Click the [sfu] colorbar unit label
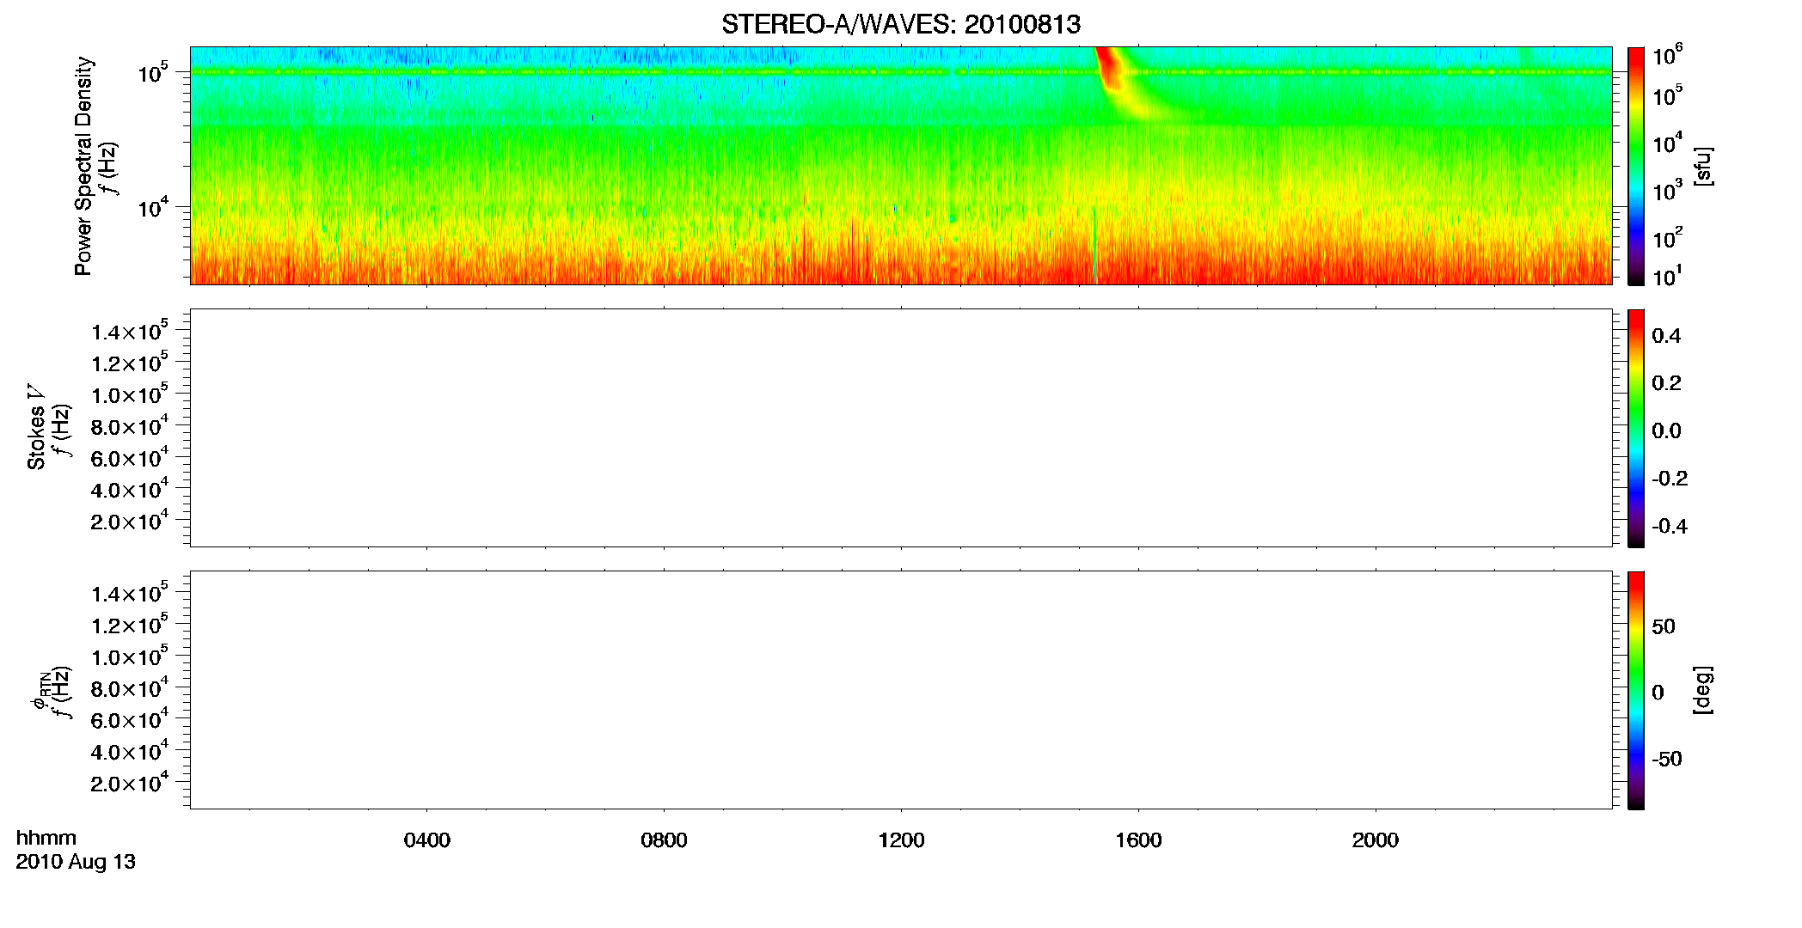The height and width of the screenshot is (928, 1802). [x=1702, y=166]
